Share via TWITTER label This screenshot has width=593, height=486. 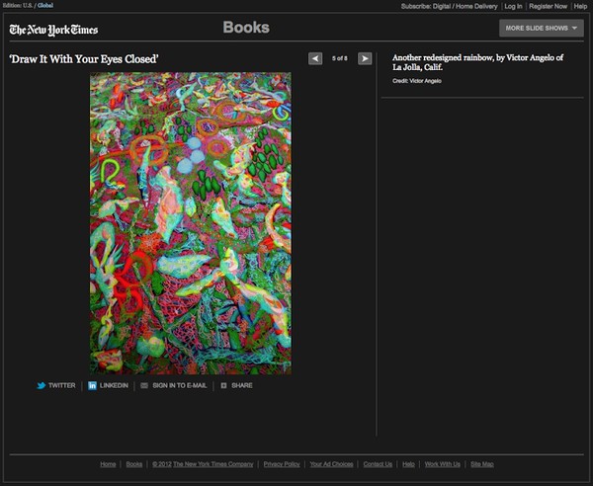point(61,385)
